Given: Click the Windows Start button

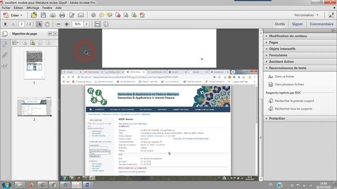Looking at the screenshot, I should coord(6,185).
